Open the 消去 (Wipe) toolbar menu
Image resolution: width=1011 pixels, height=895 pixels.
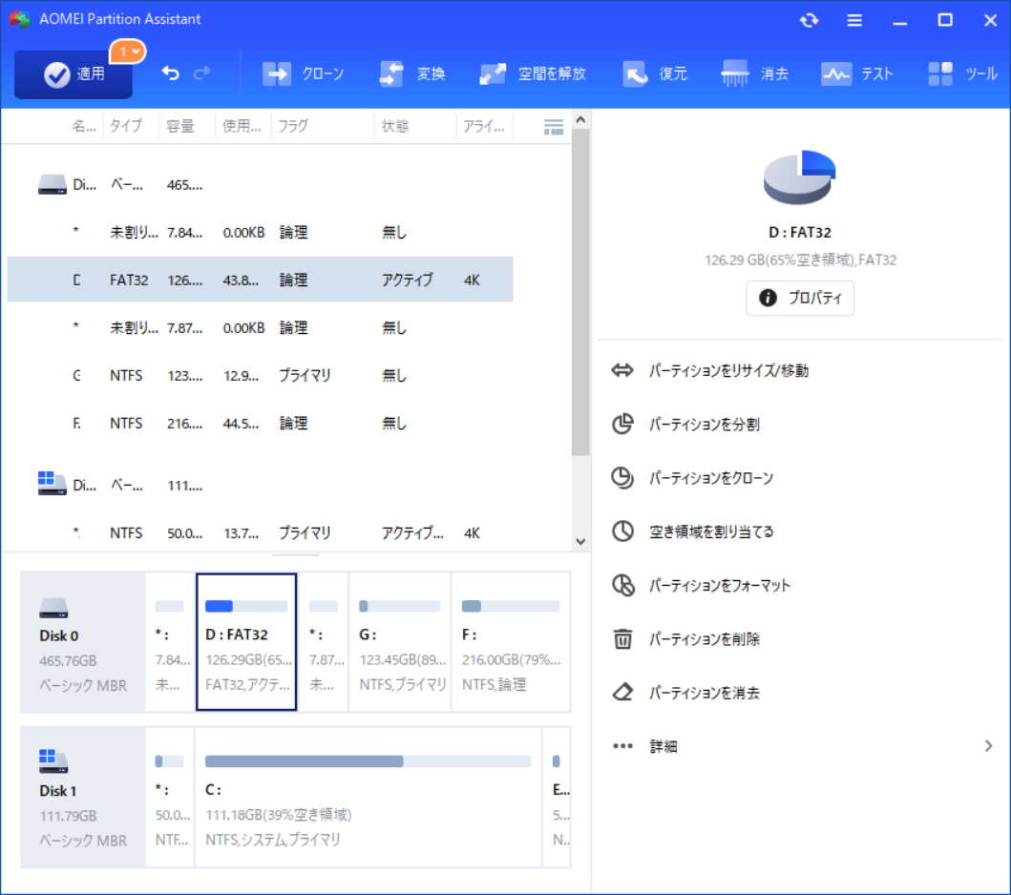tap(755, 74)
